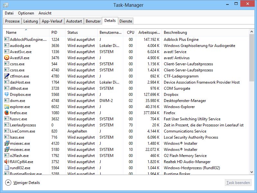Image resolution: width=257 pixels, height=193 pixels.
Task: Switch to the Benutzer tab
Action: click(x=93, y=21)
